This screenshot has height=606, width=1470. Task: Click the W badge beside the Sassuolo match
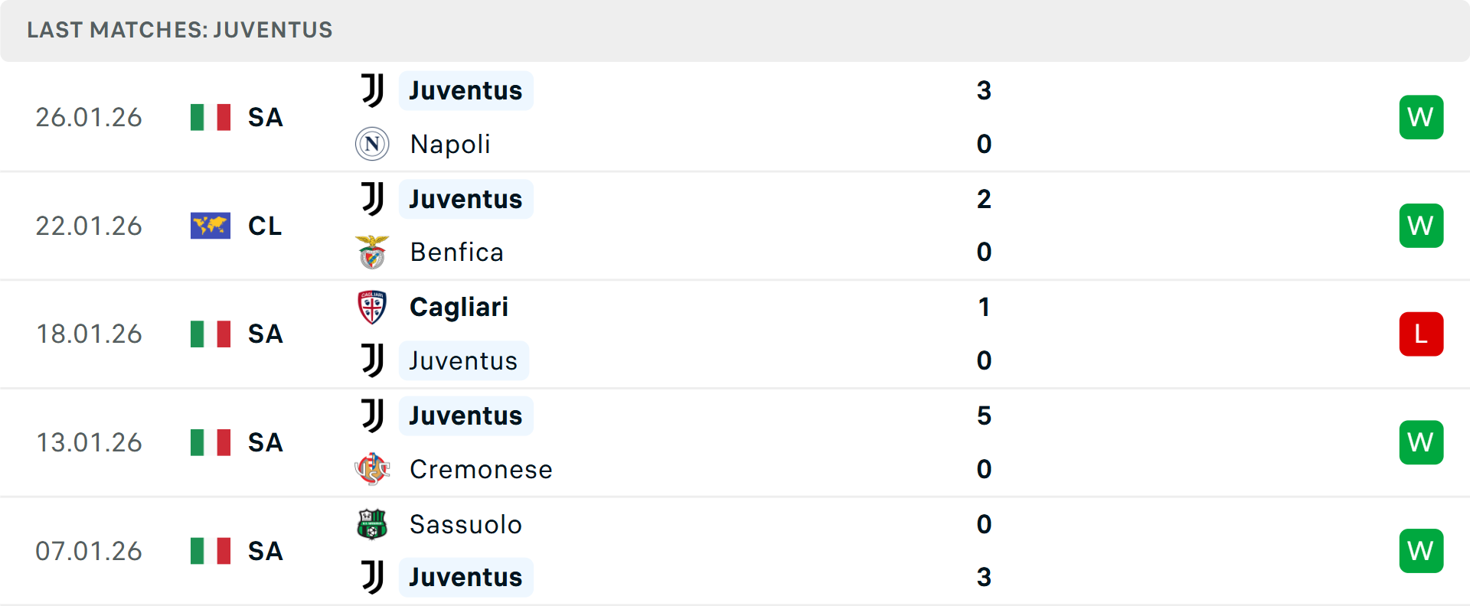click(1421, 550)
